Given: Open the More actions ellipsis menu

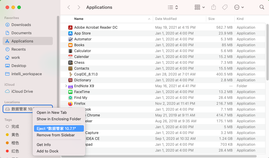Looking at the screenshot, I should (239, 7).
